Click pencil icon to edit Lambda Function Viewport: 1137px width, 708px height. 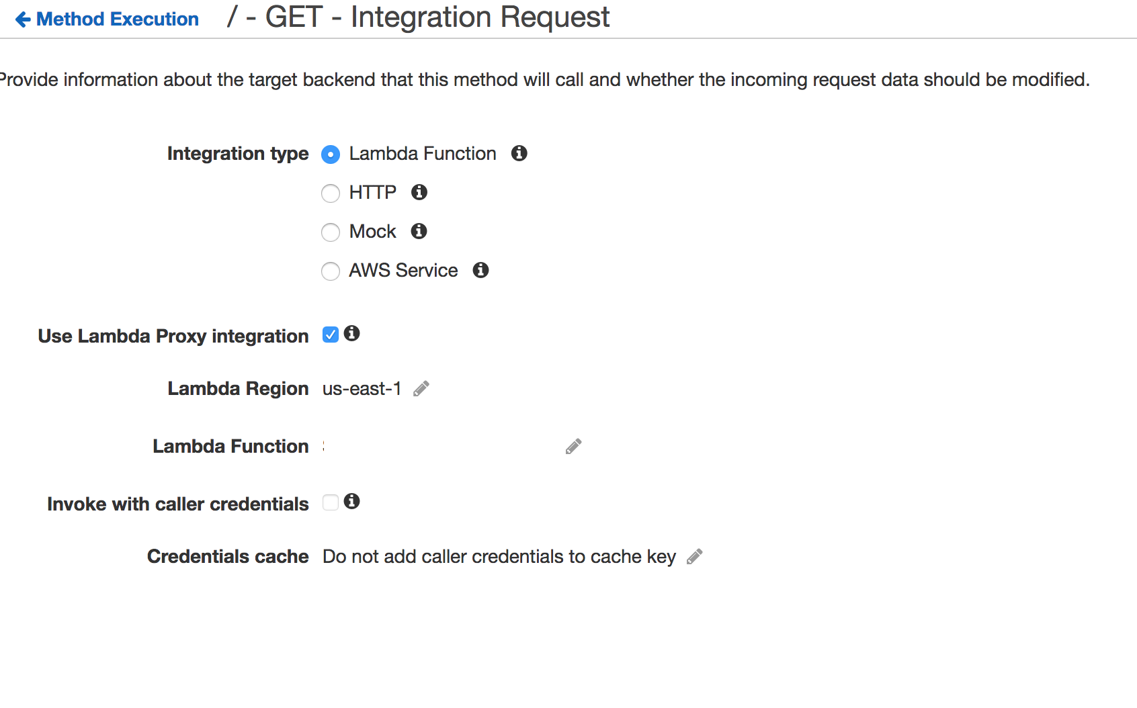pyautogui.click(x=573, y=447)
